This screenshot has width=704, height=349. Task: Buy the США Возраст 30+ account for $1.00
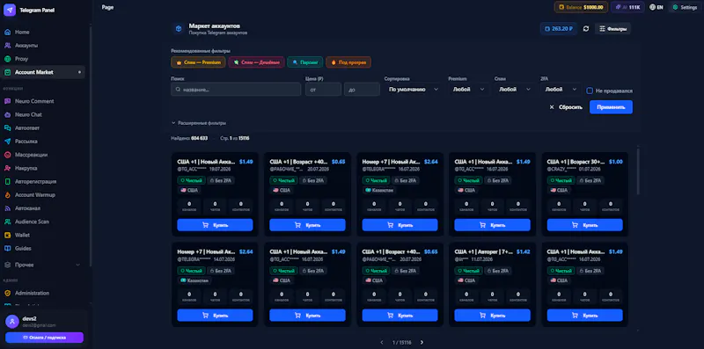click(x=585, y=225)
